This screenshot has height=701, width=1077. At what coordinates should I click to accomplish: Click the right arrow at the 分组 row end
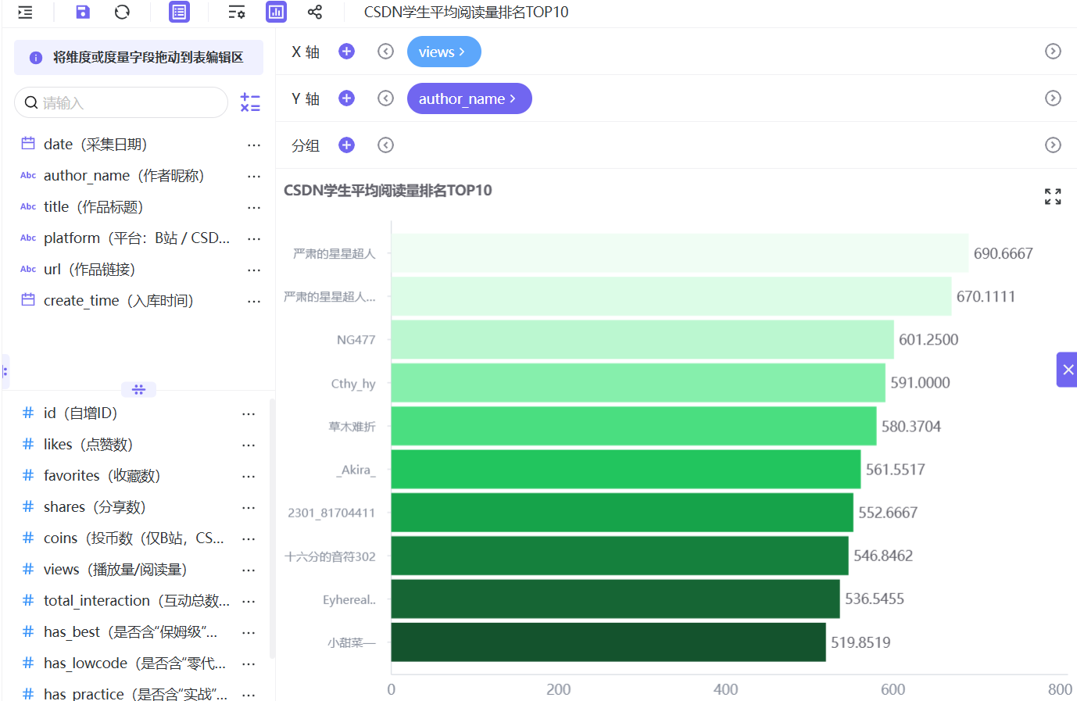pyautogui.click(x=1053, y=145)
